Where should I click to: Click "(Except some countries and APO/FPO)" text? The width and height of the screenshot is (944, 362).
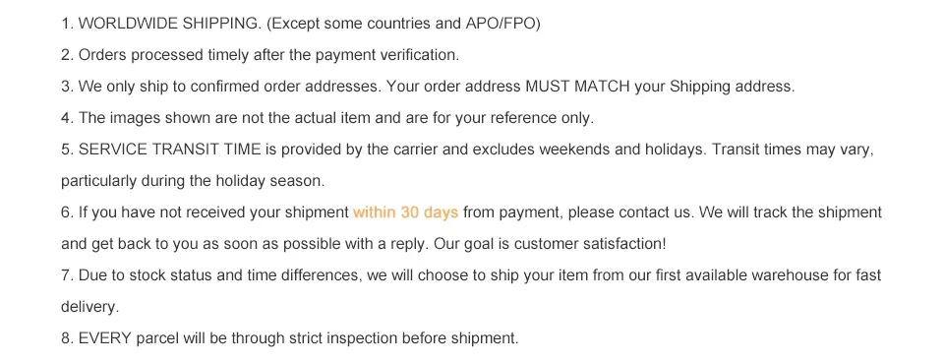click(x=403, y=24)
